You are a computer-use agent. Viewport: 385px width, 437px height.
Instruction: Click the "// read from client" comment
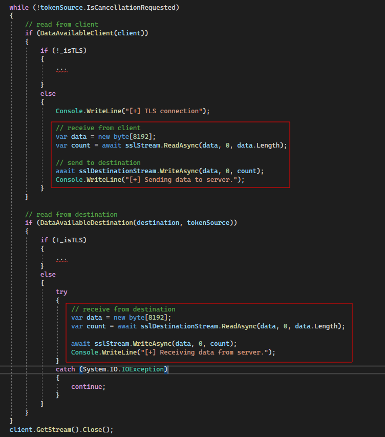point(61,25)
